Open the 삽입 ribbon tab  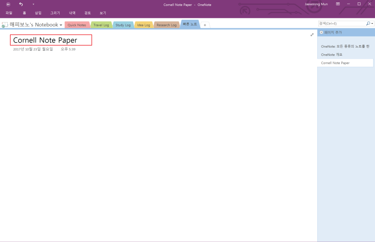38,13
